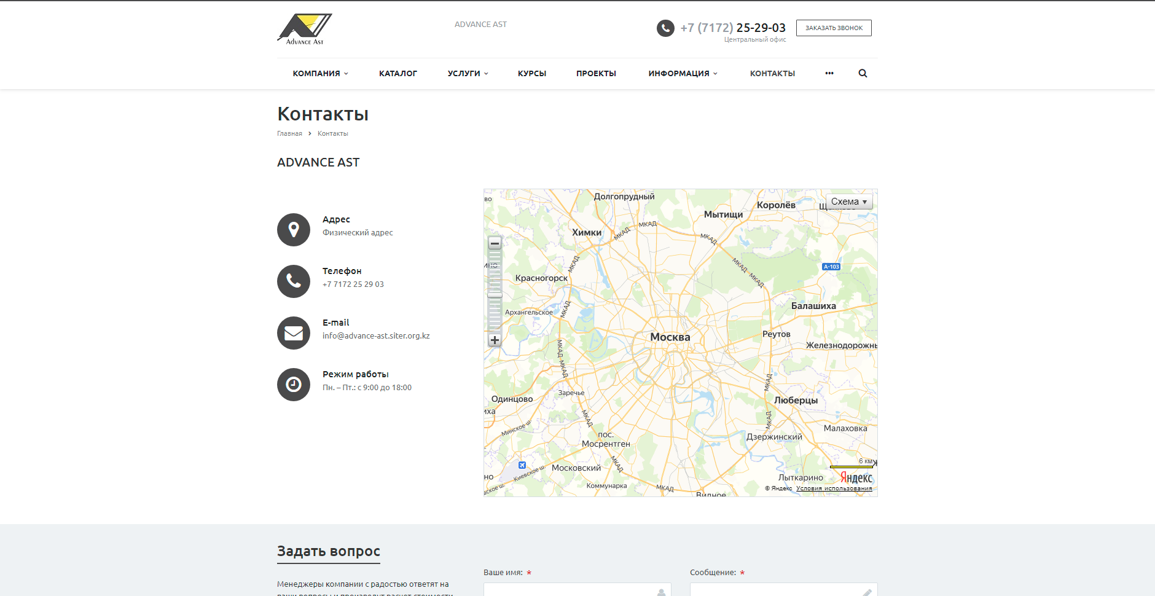Open the Каталог menu item
The height and width of the screenshot is (596, 1155).
pos(398,73)
